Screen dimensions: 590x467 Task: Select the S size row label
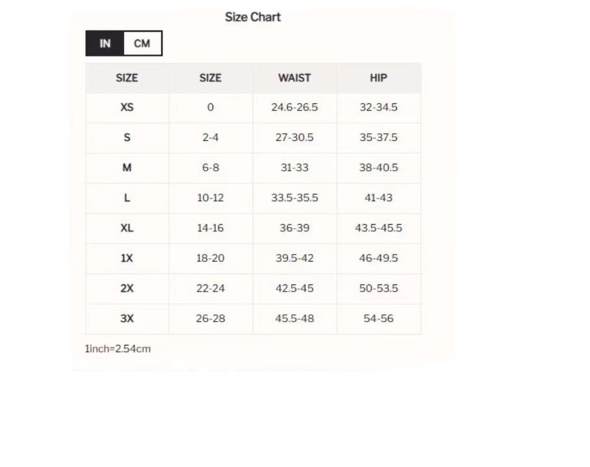(x=127, y=138)
